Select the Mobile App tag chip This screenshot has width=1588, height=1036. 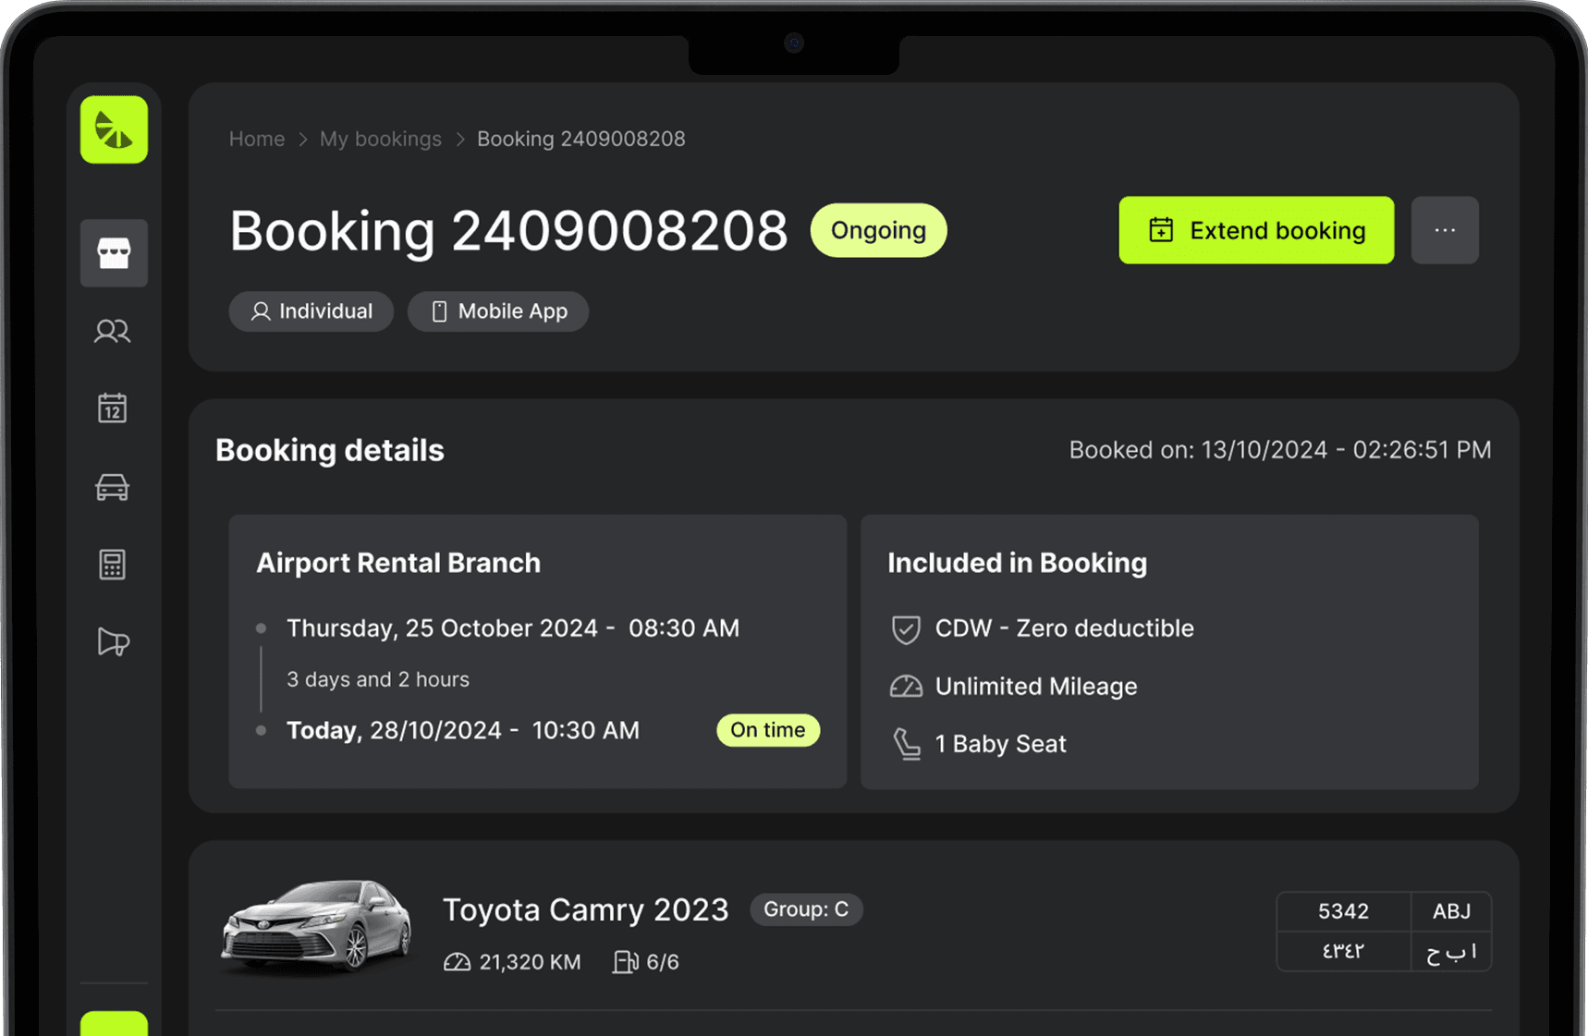[x=498, y=311]
